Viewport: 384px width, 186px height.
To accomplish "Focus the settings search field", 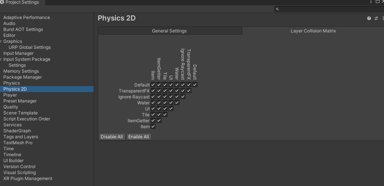I will coord(329,9).
